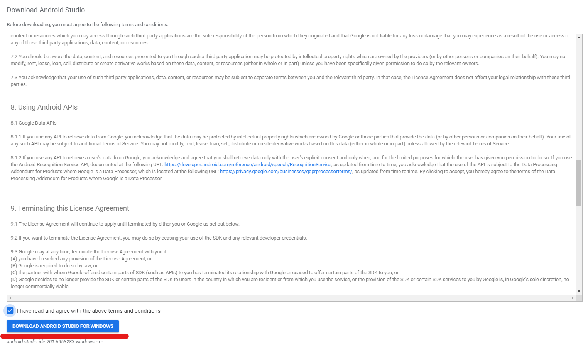Click the terms box scroll down arrow

579,291
